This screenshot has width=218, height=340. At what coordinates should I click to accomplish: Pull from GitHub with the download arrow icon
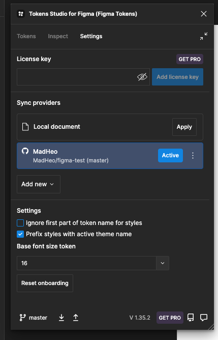click(61, 318)
